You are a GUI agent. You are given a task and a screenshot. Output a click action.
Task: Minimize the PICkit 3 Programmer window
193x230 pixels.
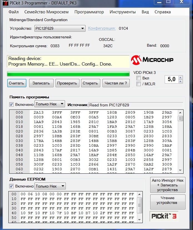(x=159, y=2)
